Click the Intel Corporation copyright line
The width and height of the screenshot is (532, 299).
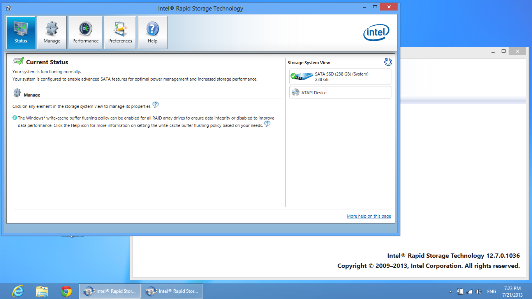pyautogui.click(x=428, y=266)
